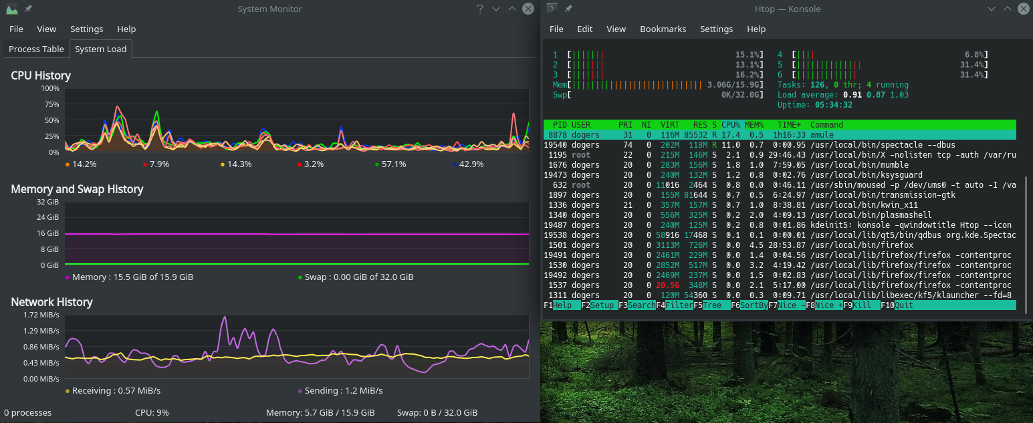Maximize the System Monitor window
Screen dimensions: 1033x423
pos(512,9)
